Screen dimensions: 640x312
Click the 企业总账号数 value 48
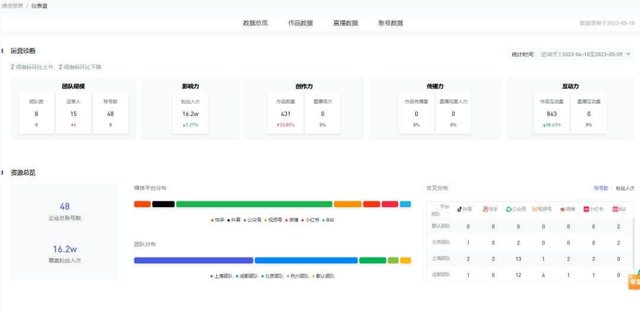(65, 207)
